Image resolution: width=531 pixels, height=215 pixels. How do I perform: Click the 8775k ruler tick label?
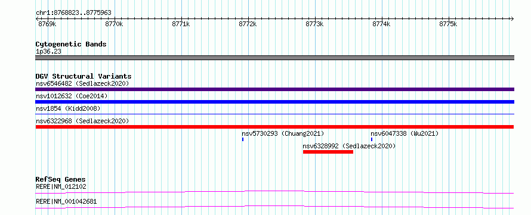point(449,24)
